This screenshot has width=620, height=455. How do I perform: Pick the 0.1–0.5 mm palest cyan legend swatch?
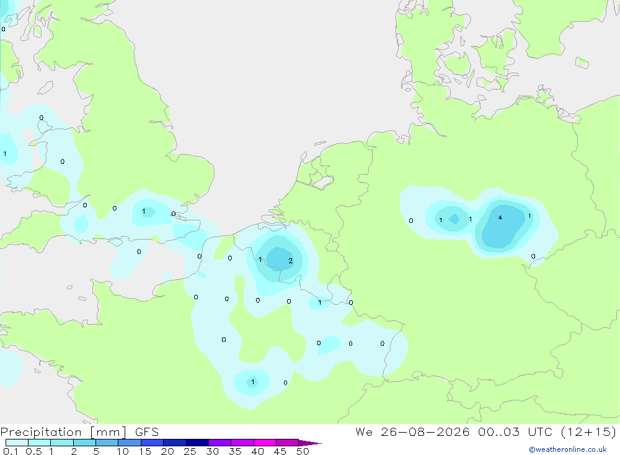pos(17,443)
